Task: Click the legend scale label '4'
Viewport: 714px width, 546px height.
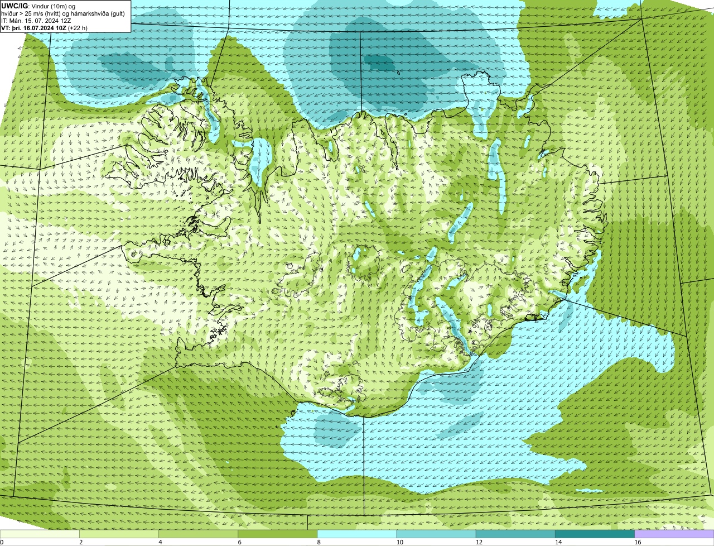Action: 160,542
